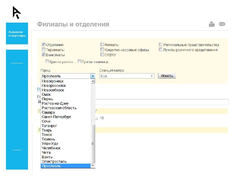The width and height of the screenshot is (245, 177).
Task: Enable the Филиалы checkbox
Action: click(x=102, y=44)
